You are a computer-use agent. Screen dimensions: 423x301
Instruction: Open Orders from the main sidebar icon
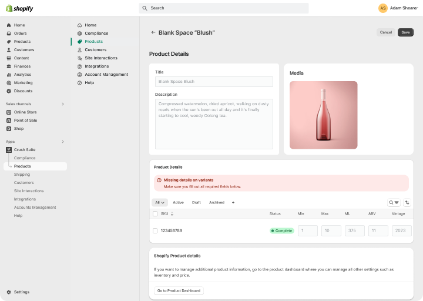click(9, 34)
